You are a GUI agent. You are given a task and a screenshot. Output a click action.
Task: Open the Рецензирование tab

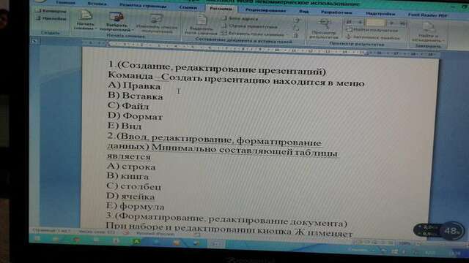(x=265, y=10)
